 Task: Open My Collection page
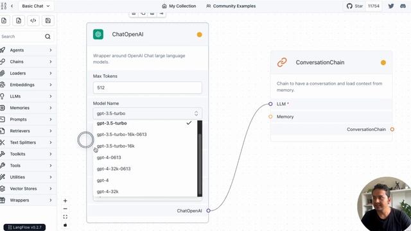(x=179, y=6)
